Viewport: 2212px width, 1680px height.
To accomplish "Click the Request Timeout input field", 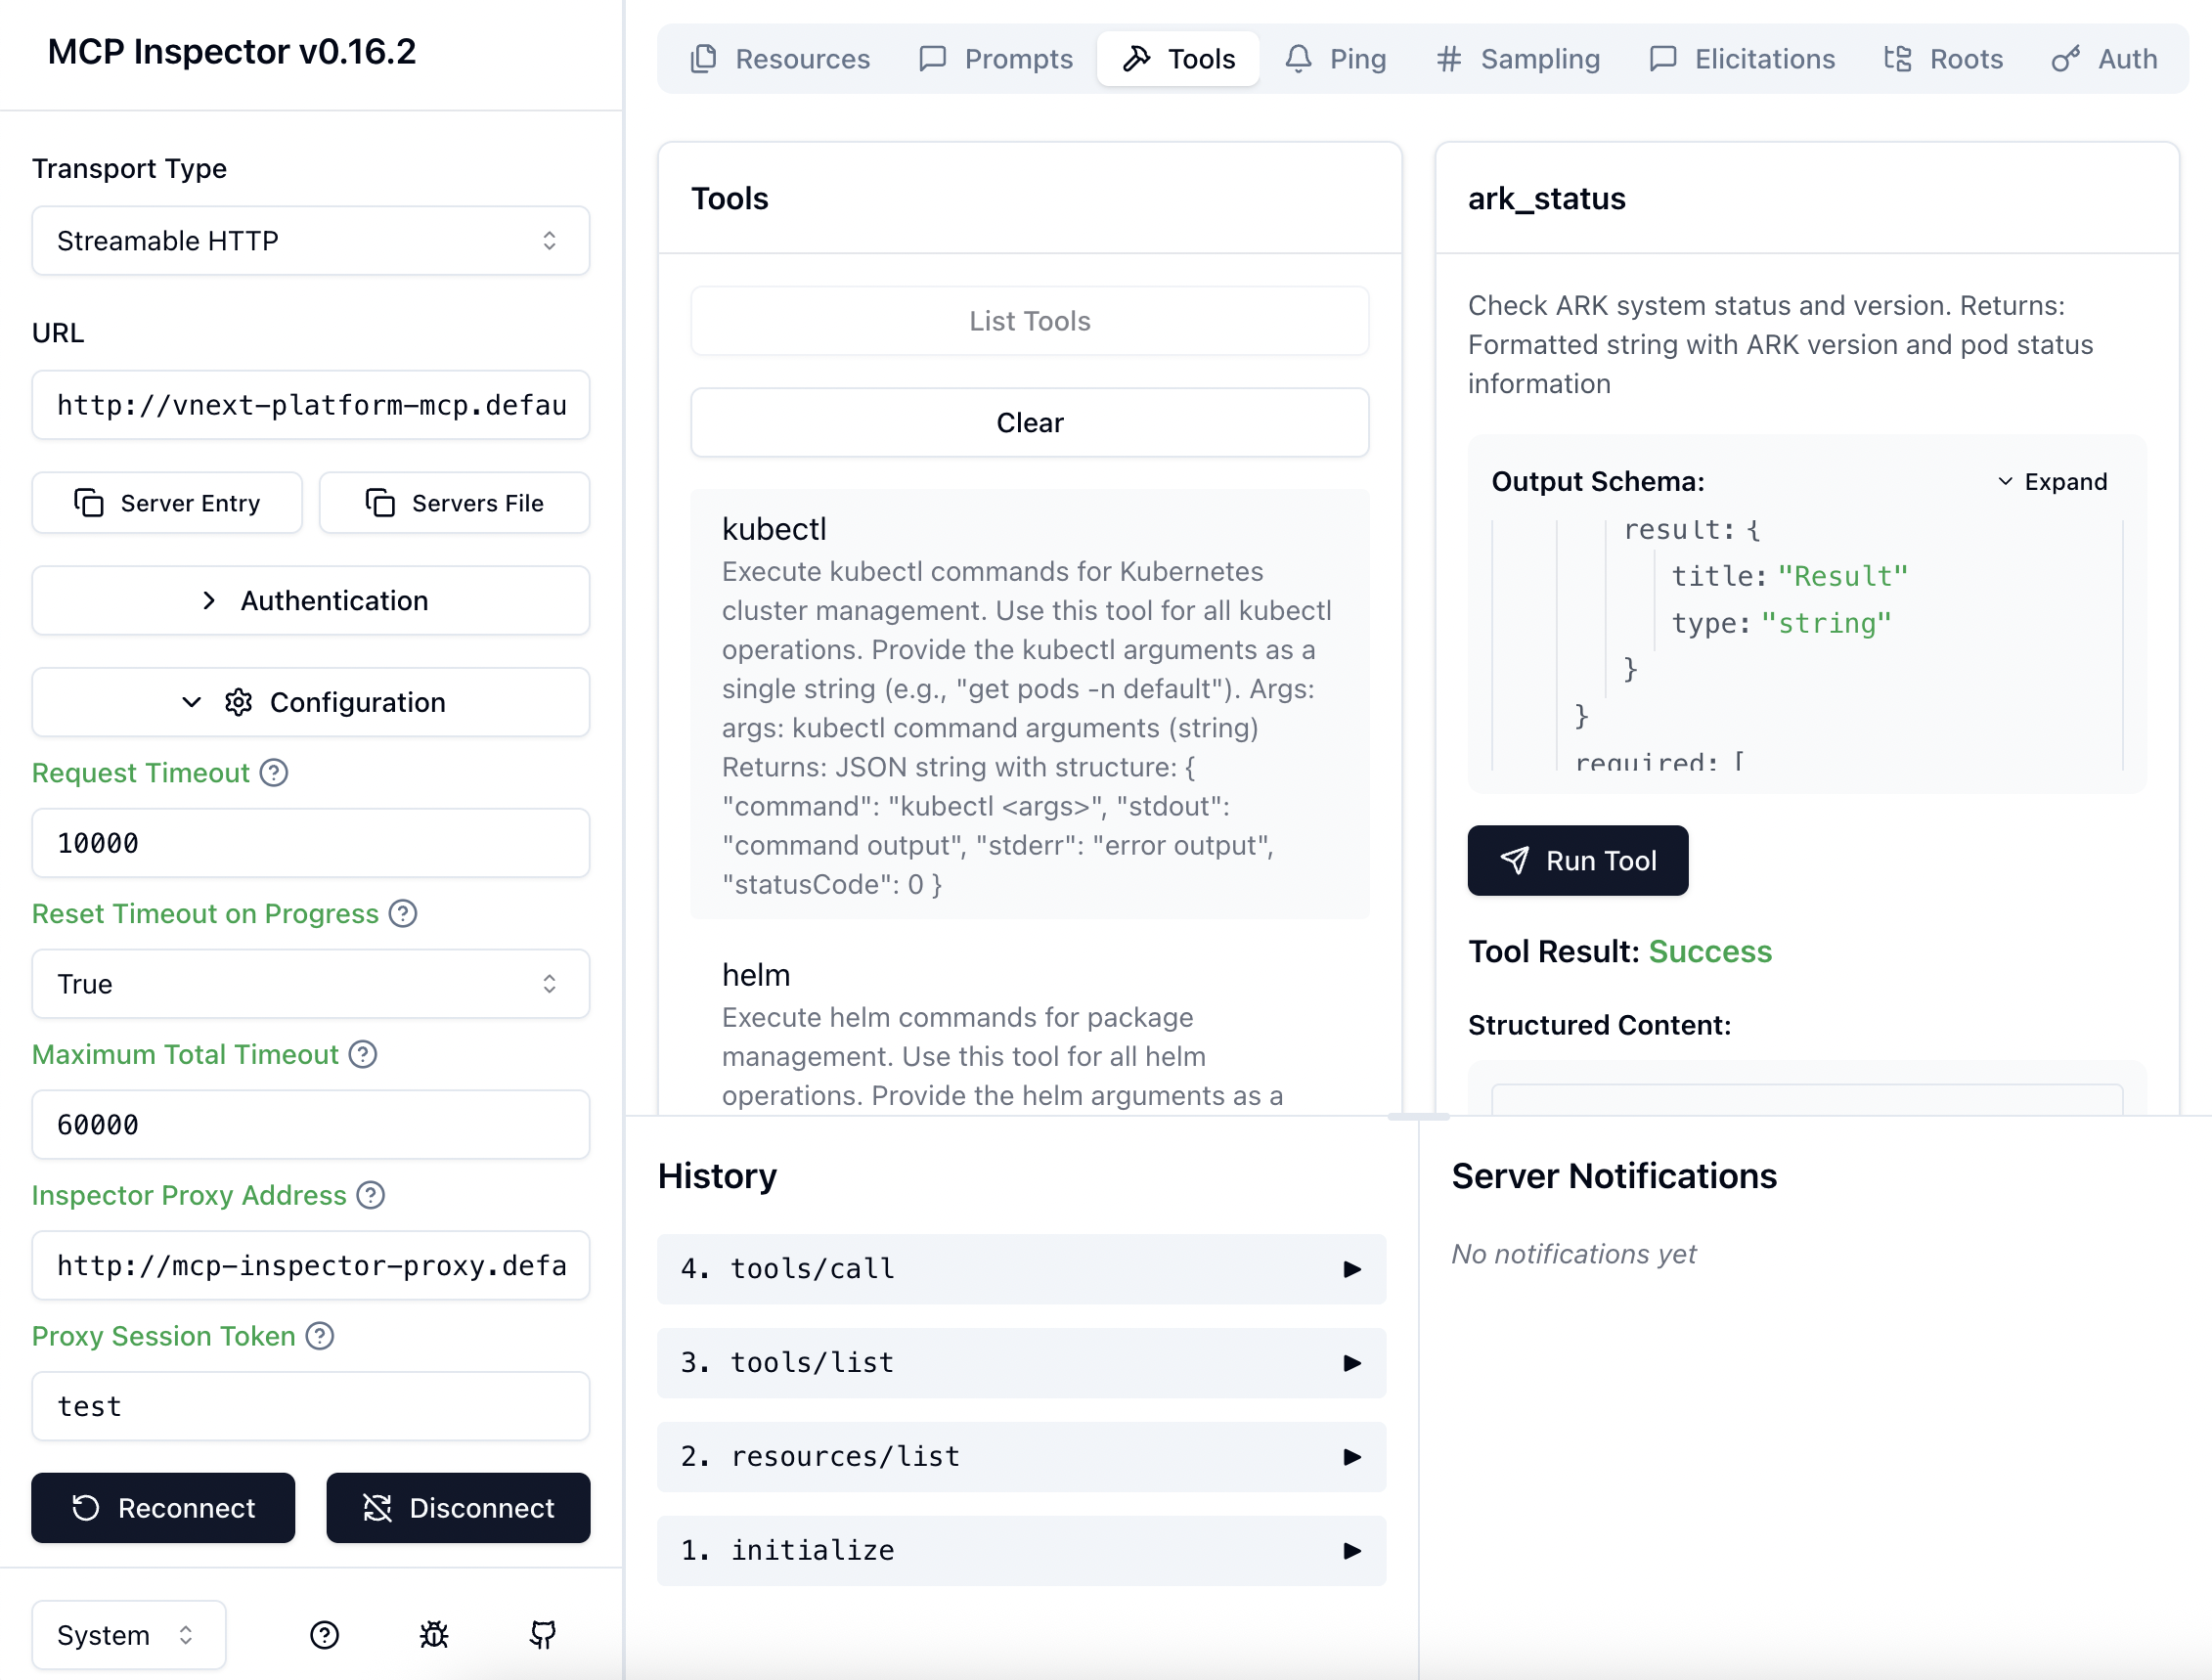I will (310, 843).
